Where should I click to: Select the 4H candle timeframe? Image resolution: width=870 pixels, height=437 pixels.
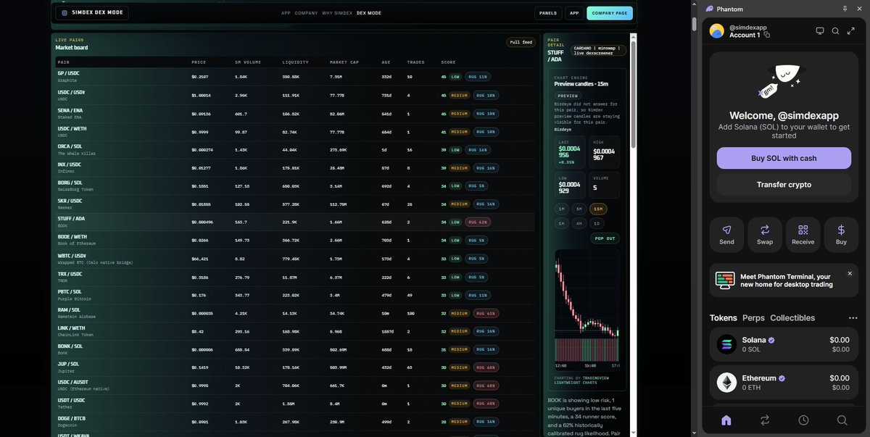[x=579, y=223]
